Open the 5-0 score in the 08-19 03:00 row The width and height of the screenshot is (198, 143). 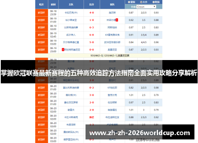click(x=91, y=42)
